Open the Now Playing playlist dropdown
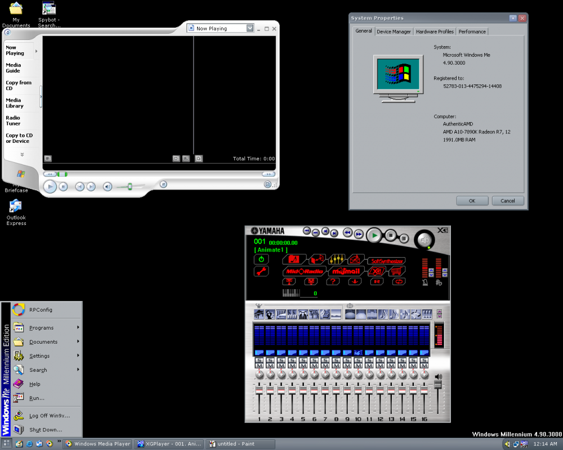The width and height of the screenshot is (563, 450). (x=249, y=28)
